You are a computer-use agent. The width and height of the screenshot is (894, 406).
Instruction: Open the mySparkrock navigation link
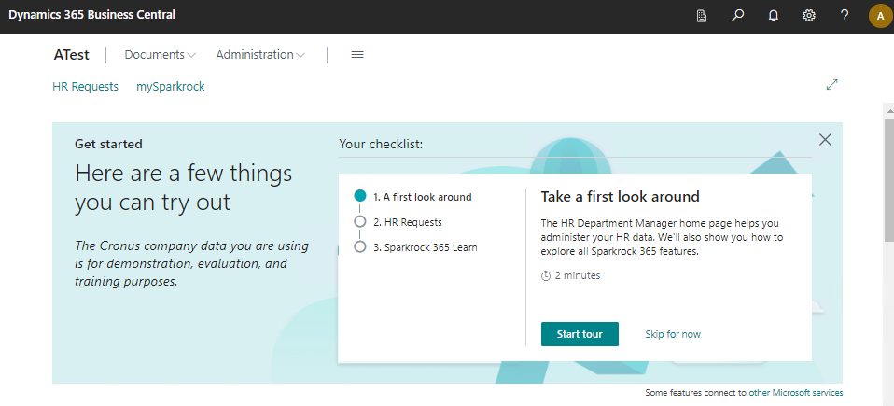[x=170, y=86]
